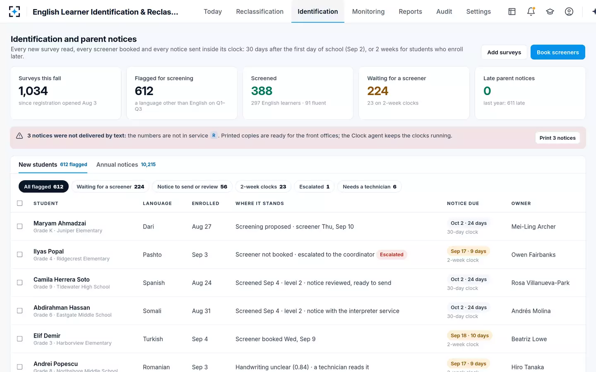Check Abdirahman Hassan's row checkbox
This screenshot has width=596, height=372.
pos(20,311)
